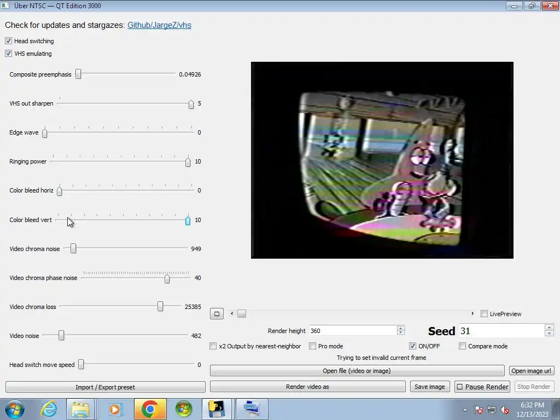
Task: Click the application icon in the title bar
Action: tap(5, 5)
